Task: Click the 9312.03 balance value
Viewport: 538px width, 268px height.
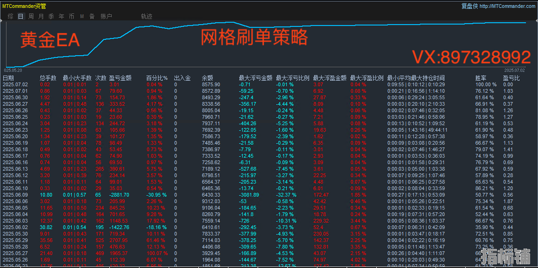Action: pyautogui.click(x=211, y=201)
